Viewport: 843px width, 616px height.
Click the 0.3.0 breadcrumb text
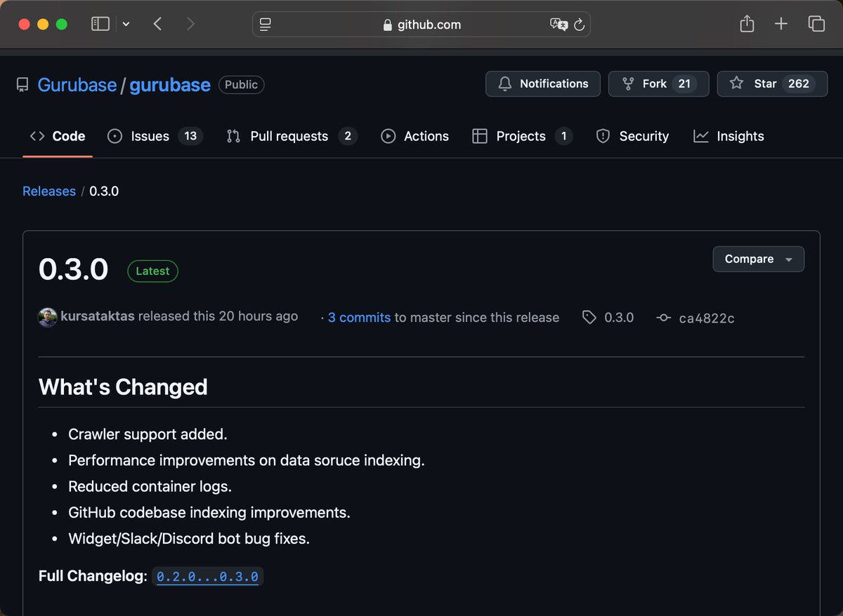click(104, 192)
